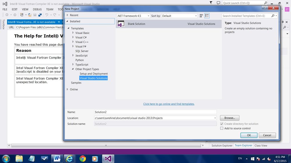Viewport: 291px width, 163px height.
Task: Open the Windows Start button
Action: coord(6,159)
